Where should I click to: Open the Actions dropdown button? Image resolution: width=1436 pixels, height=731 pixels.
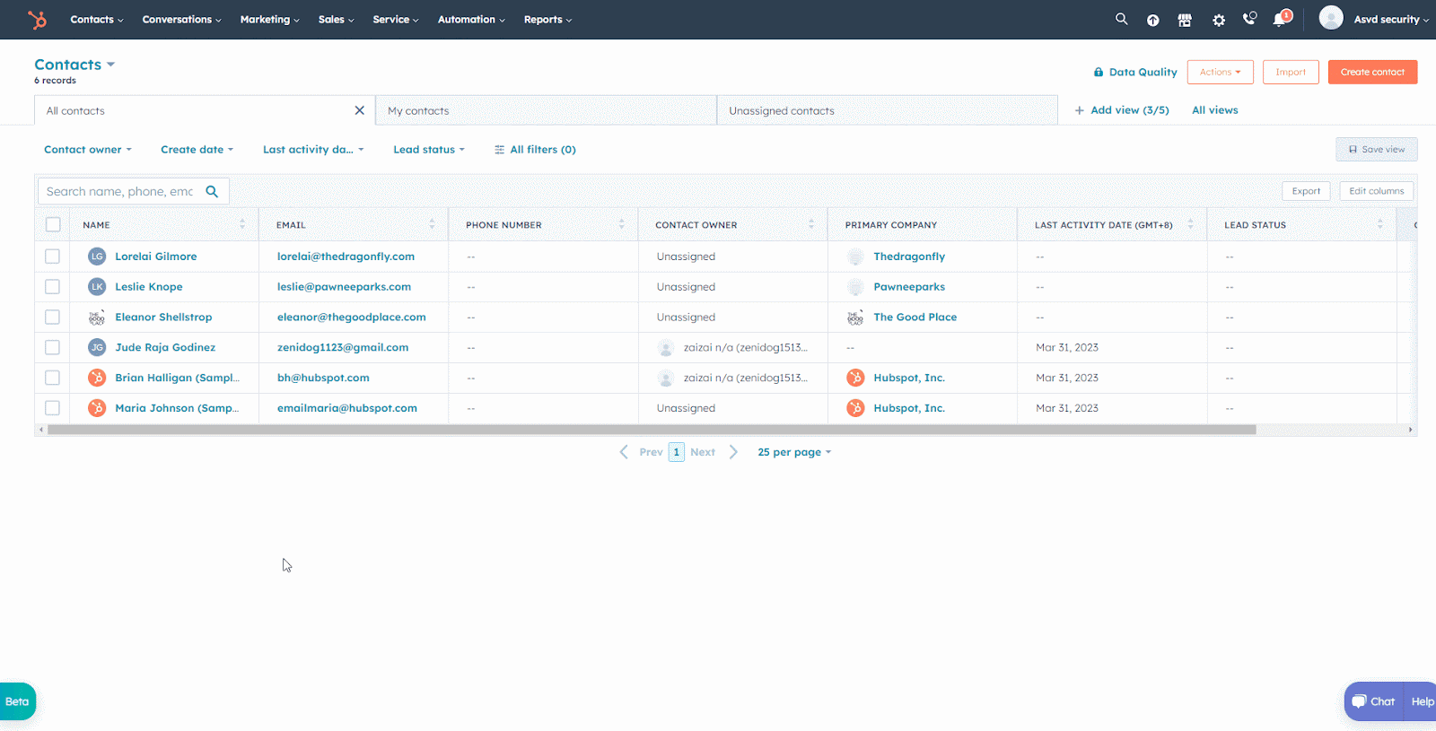coord(1220,72)
